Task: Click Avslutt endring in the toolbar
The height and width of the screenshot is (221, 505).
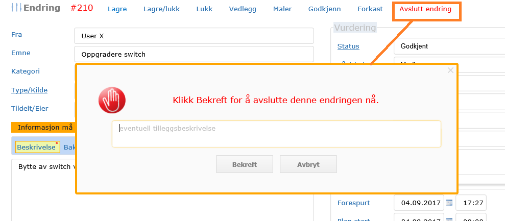Action: 425,9
